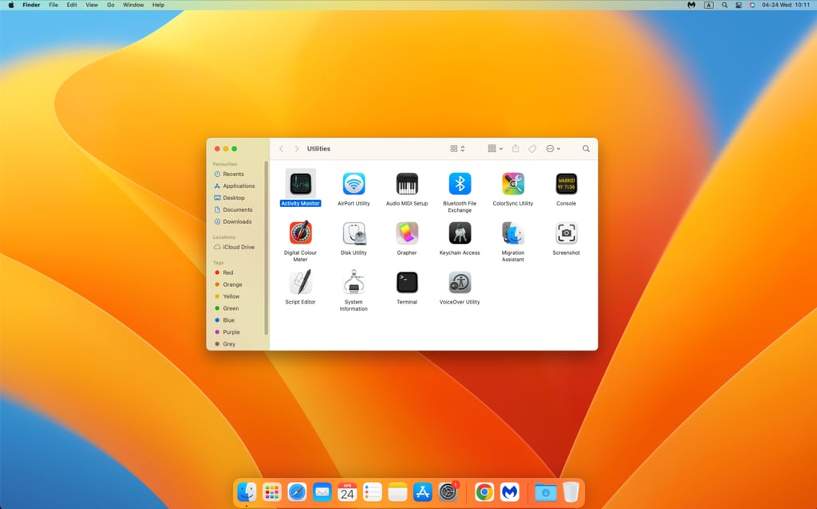Choose the Keychain Access icon
This screenshot has width=817, height=509.
[x=460, y=233]
